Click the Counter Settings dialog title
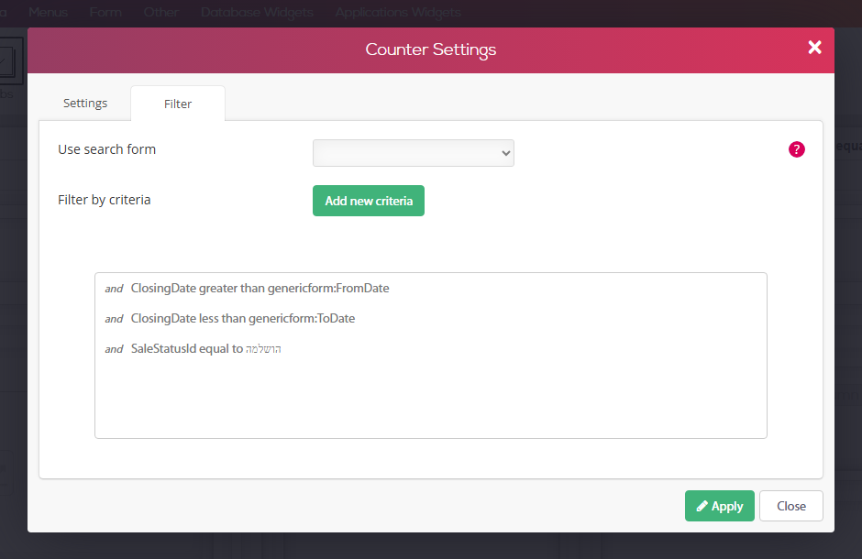 (x=430, y=50)
